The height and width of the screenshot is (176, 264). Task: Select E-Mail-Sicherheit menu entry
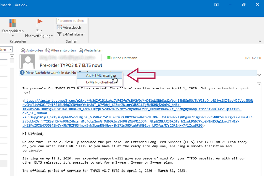point(100,82)
